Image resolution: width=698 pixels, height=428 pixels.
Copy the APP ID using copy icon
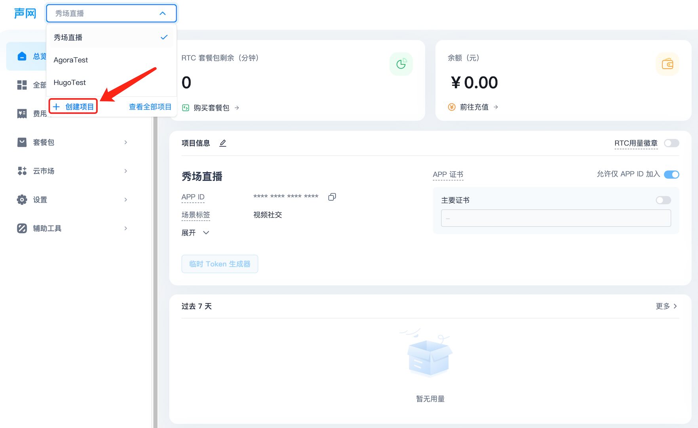tap(332, 197)
